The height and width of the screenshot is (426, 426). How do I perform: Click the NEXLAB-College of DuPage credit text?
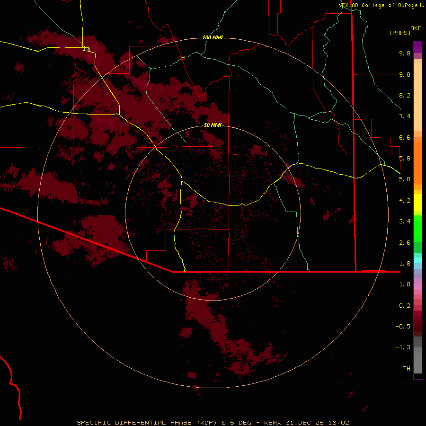point(378,5)
